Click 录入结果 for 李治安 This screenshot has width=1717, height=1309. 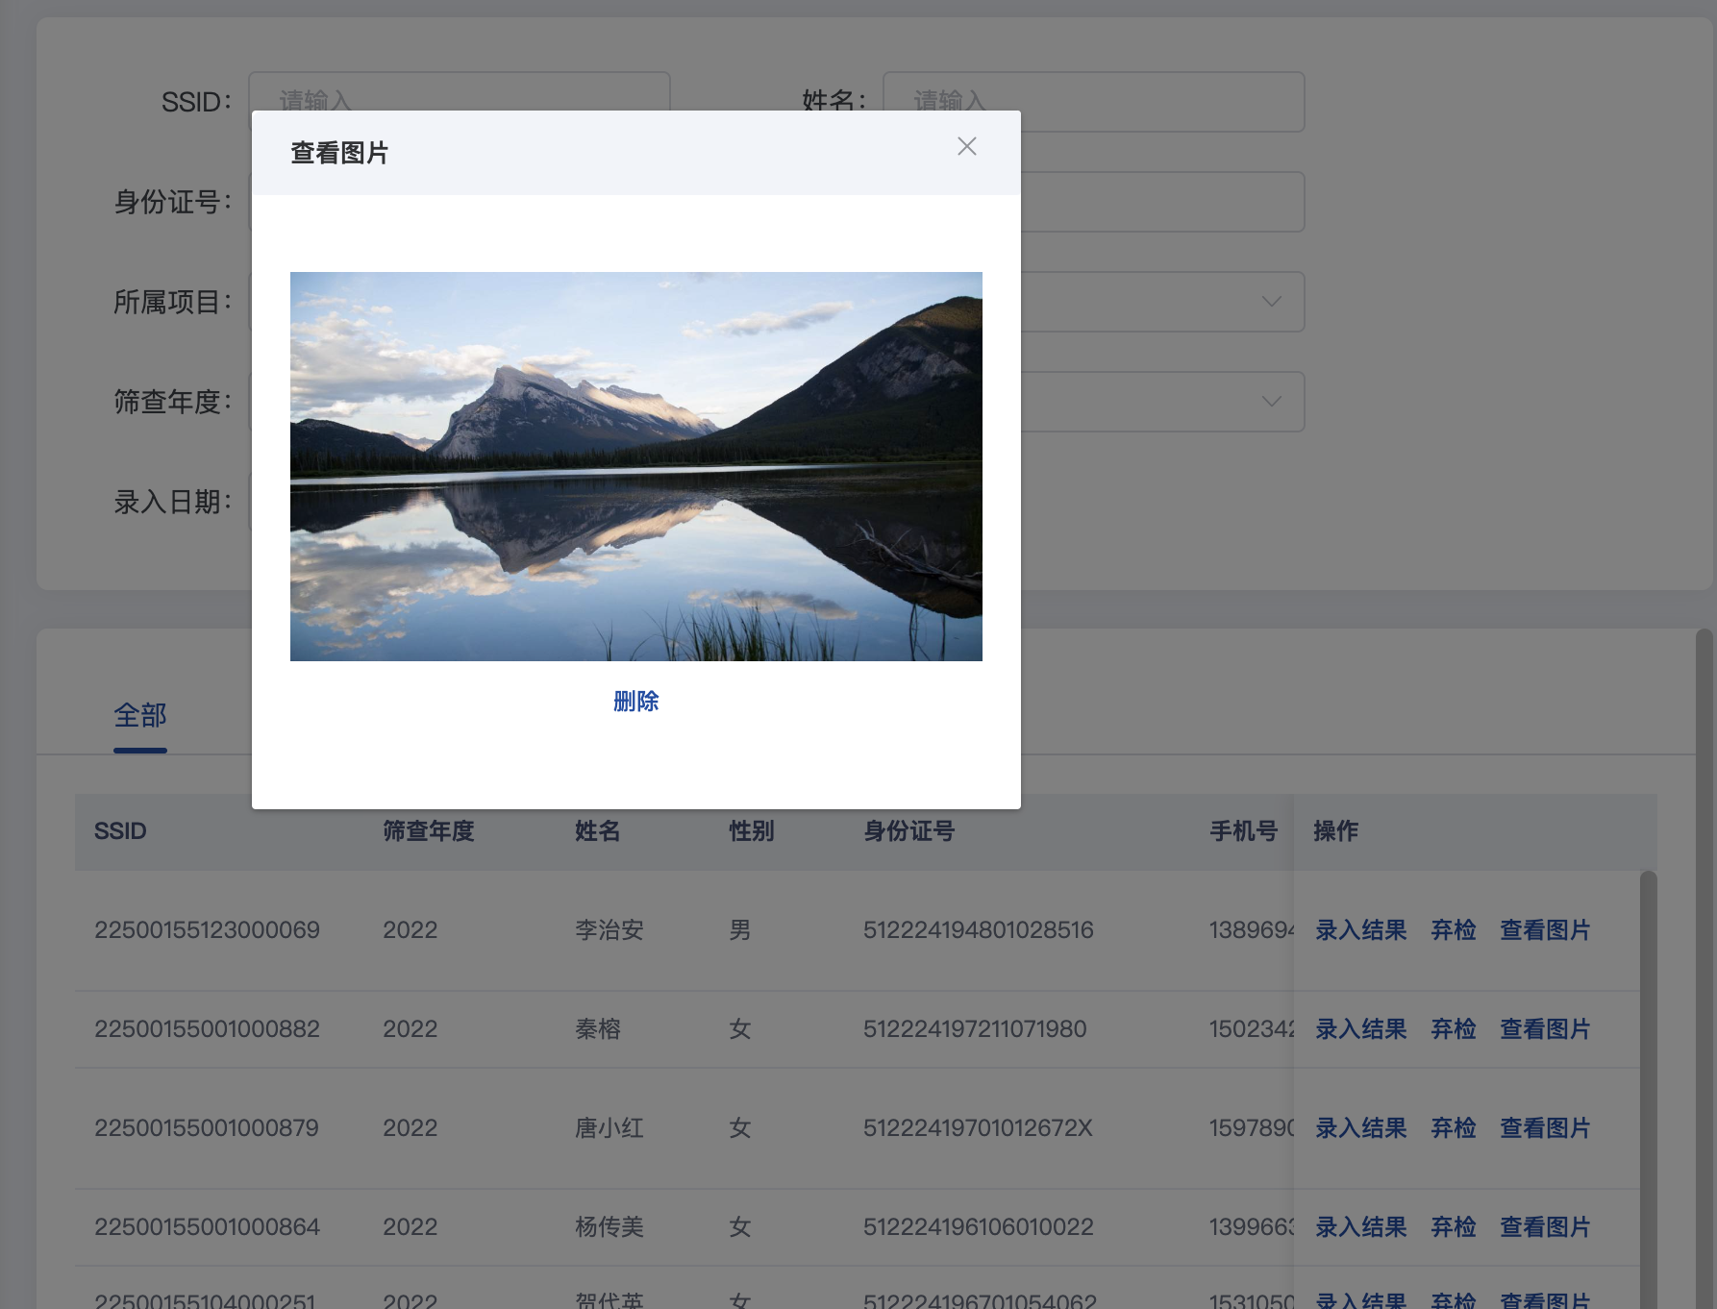pos(1361,930)
